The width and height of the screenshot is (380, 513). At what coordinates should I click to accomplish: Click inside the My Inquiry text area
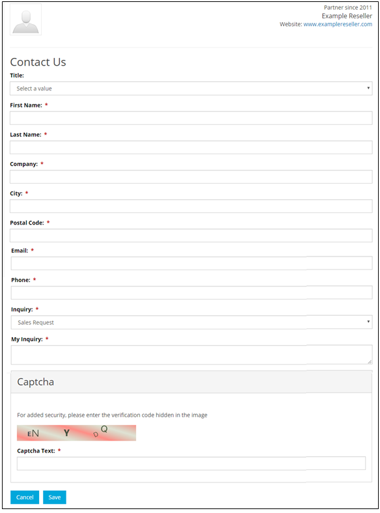(x=191, y=355)
